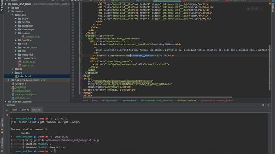Image resolution: width=275 pixels, height=154 pixels.
Task: Hide the Terminal panel with hide icon
Action: click(268, 105)
